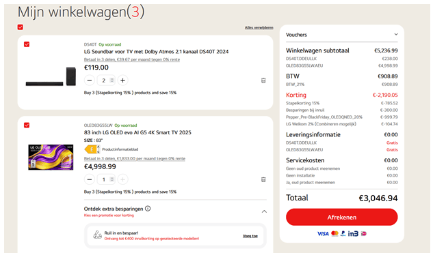The image size is (433, 253).
Task: Decrease TV quantity with minus button
Action: pyautogui.click(x=90, y=179)
